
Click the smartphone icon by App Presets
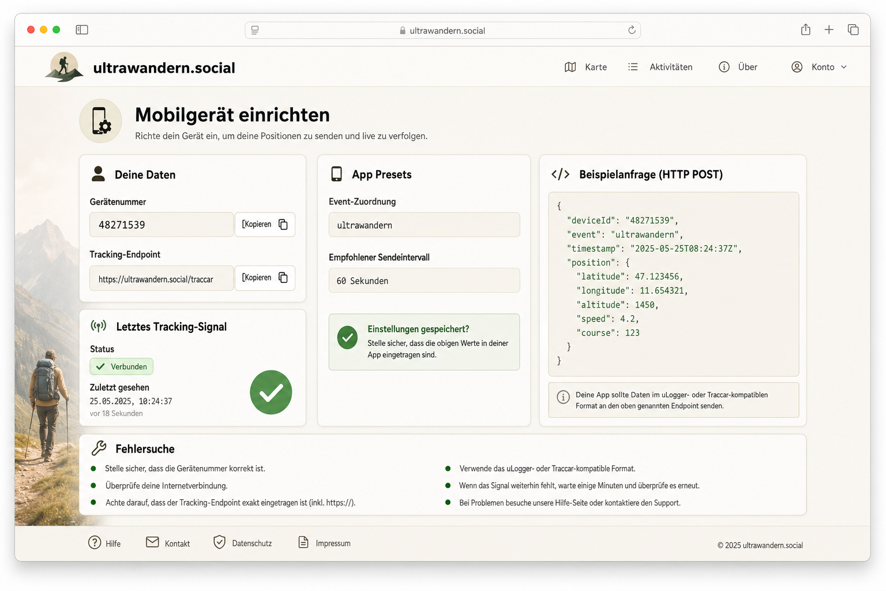click(337, 174)
